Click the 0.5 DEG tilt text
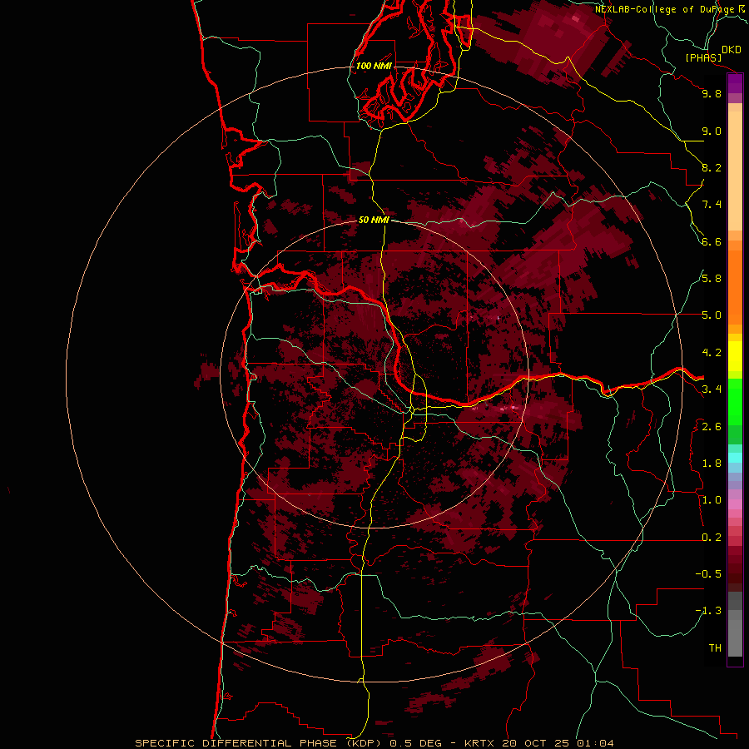Viewport: 749px width, 749px height. (x=415, y=743)
